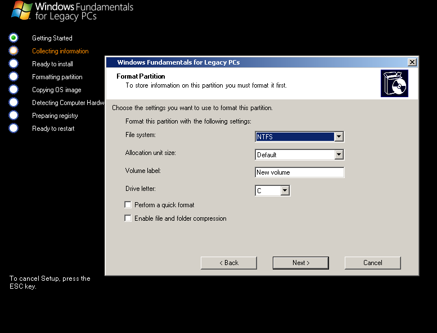Click the Getting Started step indicator

pos(13,38)
